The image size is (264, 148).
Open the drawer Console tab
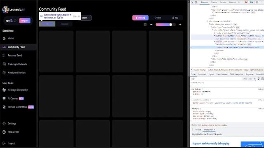198,130
